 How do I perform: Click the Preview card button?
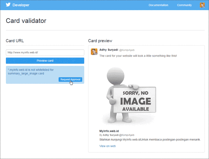pos(45,61)
